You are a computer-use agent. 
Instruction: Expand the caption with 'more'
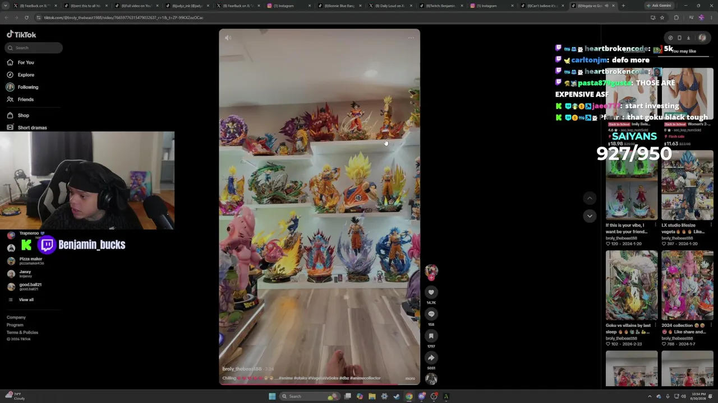pyautogui.click(x=410, y=378)
